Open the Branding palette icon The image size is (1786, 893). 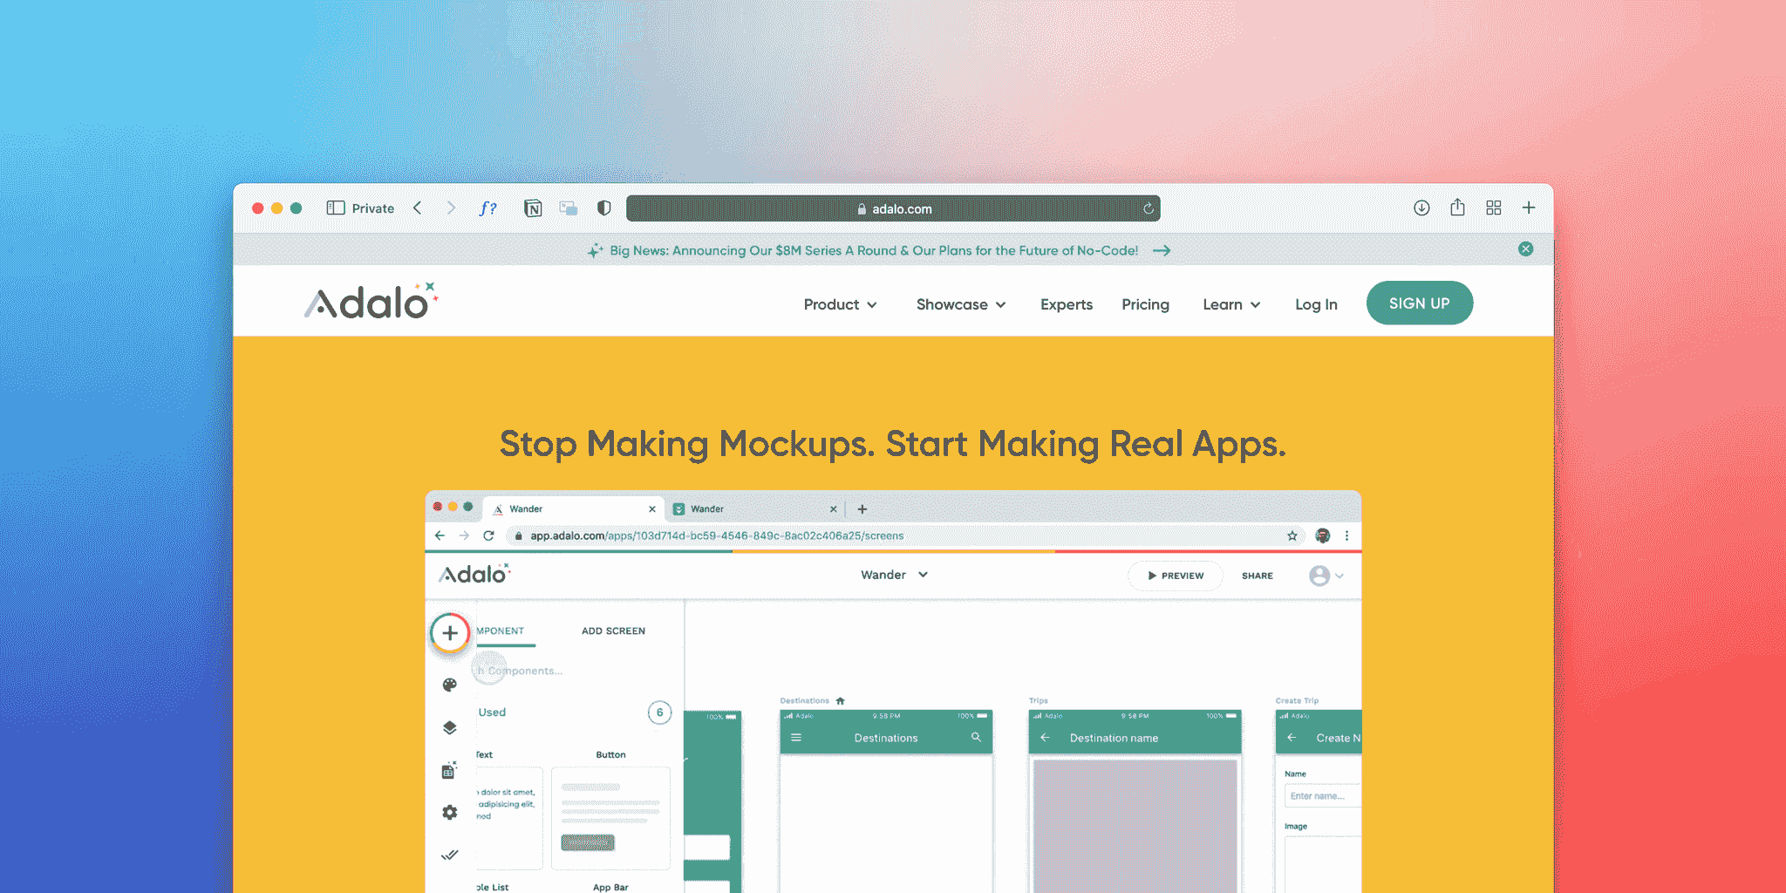point(449,685)
